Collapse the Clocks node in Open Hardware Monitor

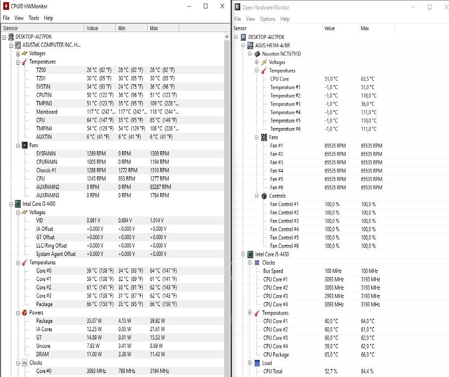[250, 263]
